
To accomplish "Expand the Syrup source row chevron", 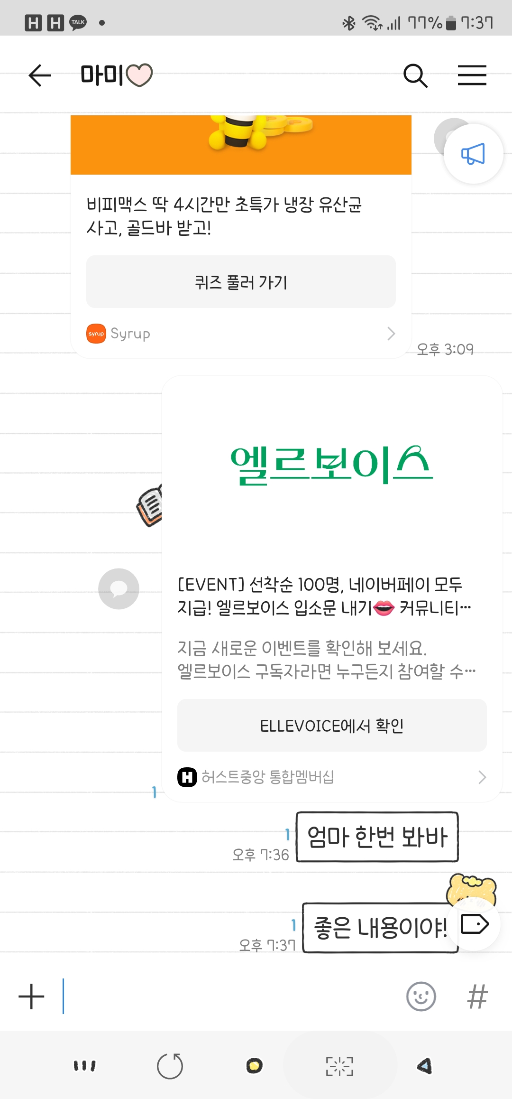I will point(391,334).
